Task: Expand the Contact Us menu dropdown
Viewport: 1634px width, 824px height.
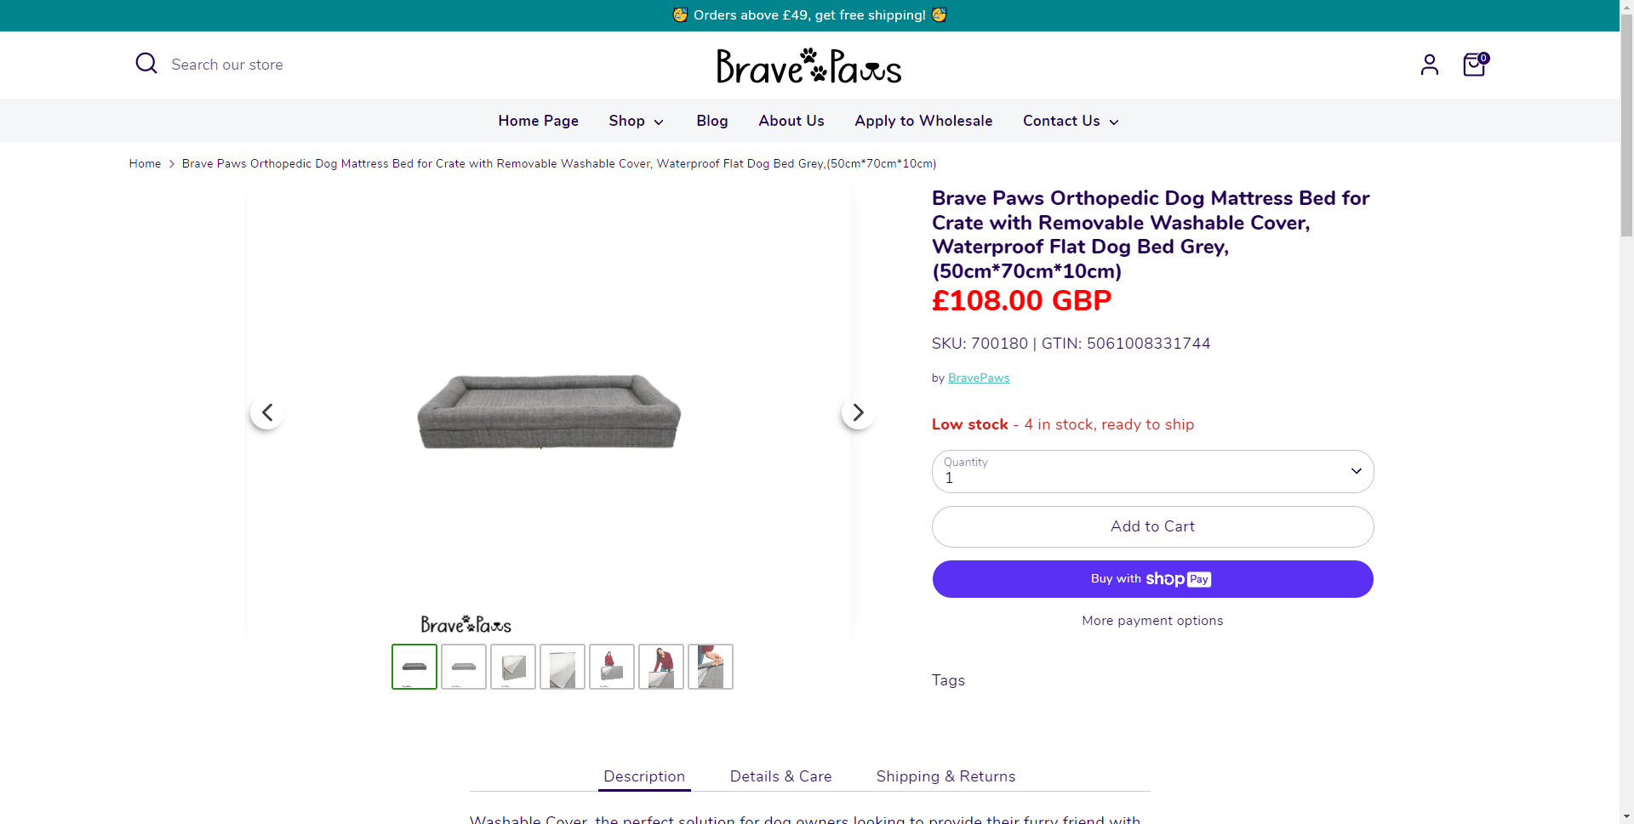Action: click(x=1071, y=121)
